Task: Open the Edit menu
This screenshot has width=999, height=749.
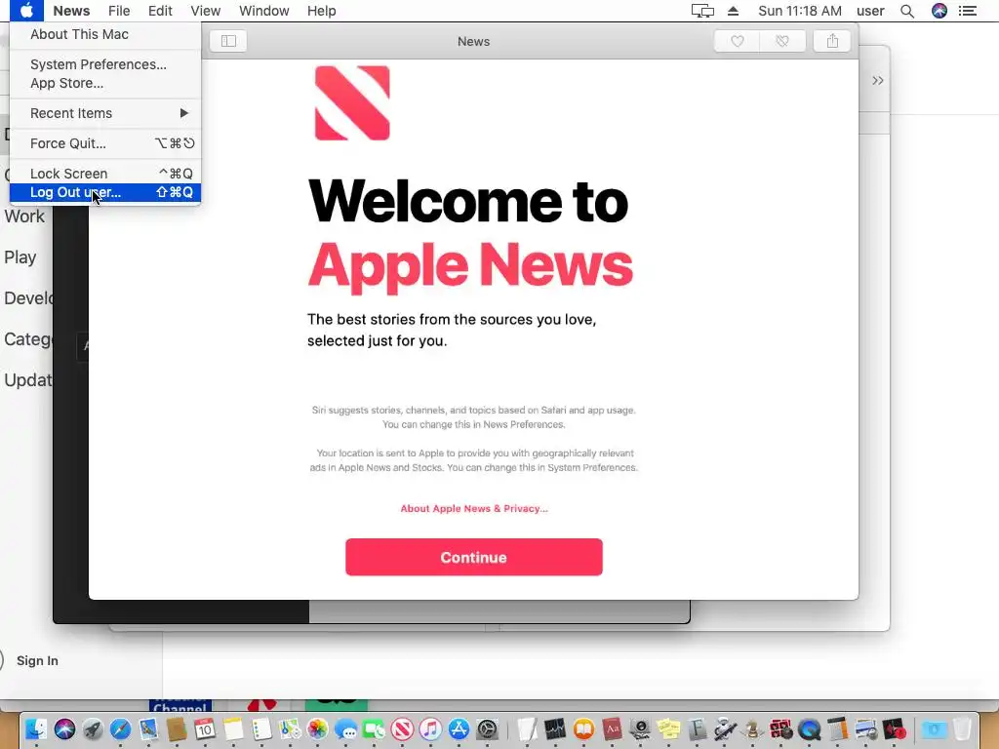Action: pos(160,11)
